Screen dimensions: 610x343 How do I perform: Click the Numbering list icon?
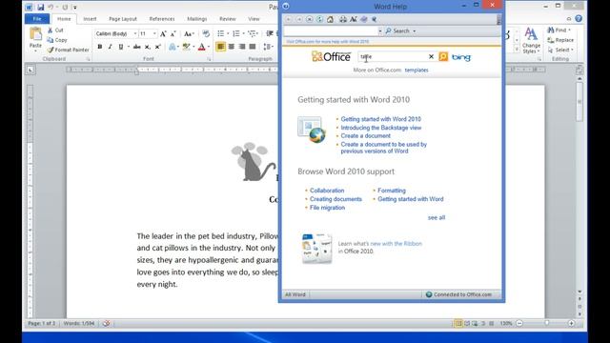point(235,34)
